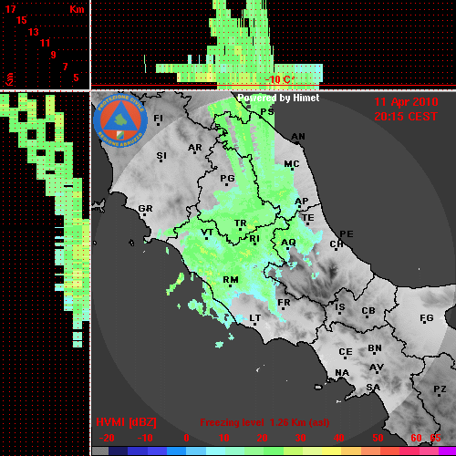Click the SI city label on map
Screen dimensions: 456x456
pos(161,156)
